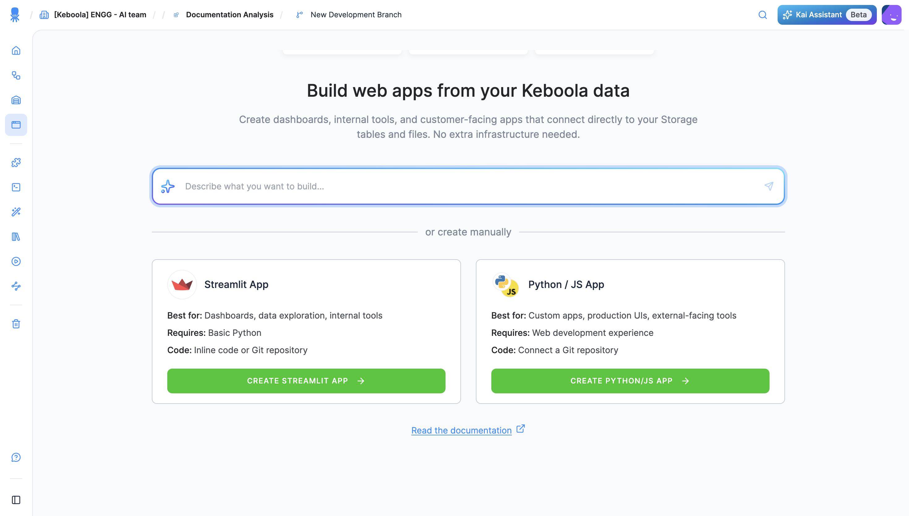This screenshot has width=909, height=516.
Task: Open the Storage sidebar icon
Action: click(16, 100)
